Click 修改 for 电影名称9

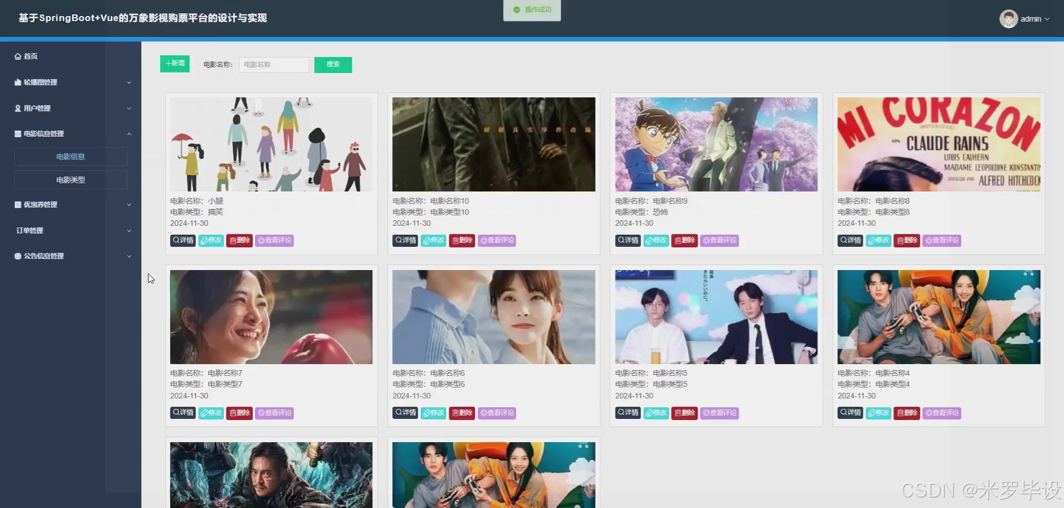point(656,240)
